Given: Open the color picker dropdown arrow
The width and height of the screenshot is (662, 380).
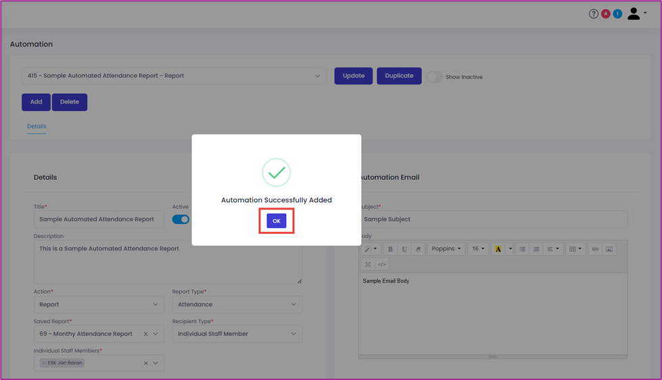Looking at the screenshot, I should coord(511,249).
